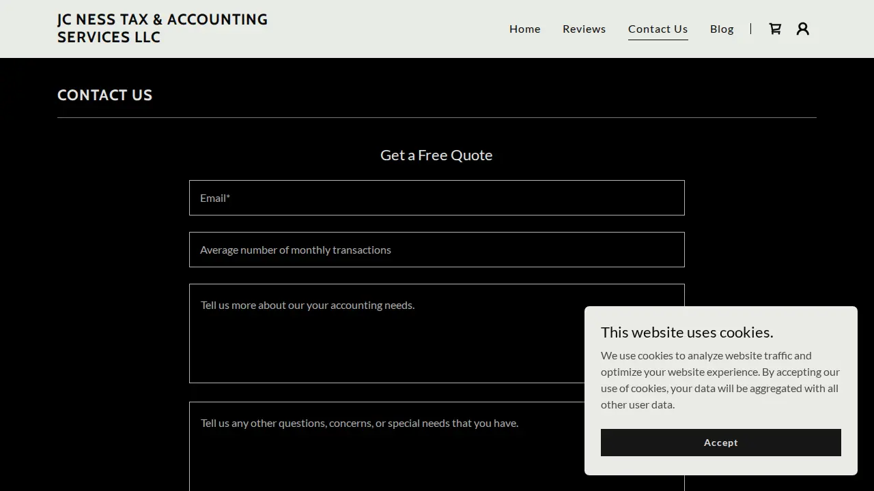Click 'This website uses cookies.' title
874x491 pixels.
[x=687, y=332]
